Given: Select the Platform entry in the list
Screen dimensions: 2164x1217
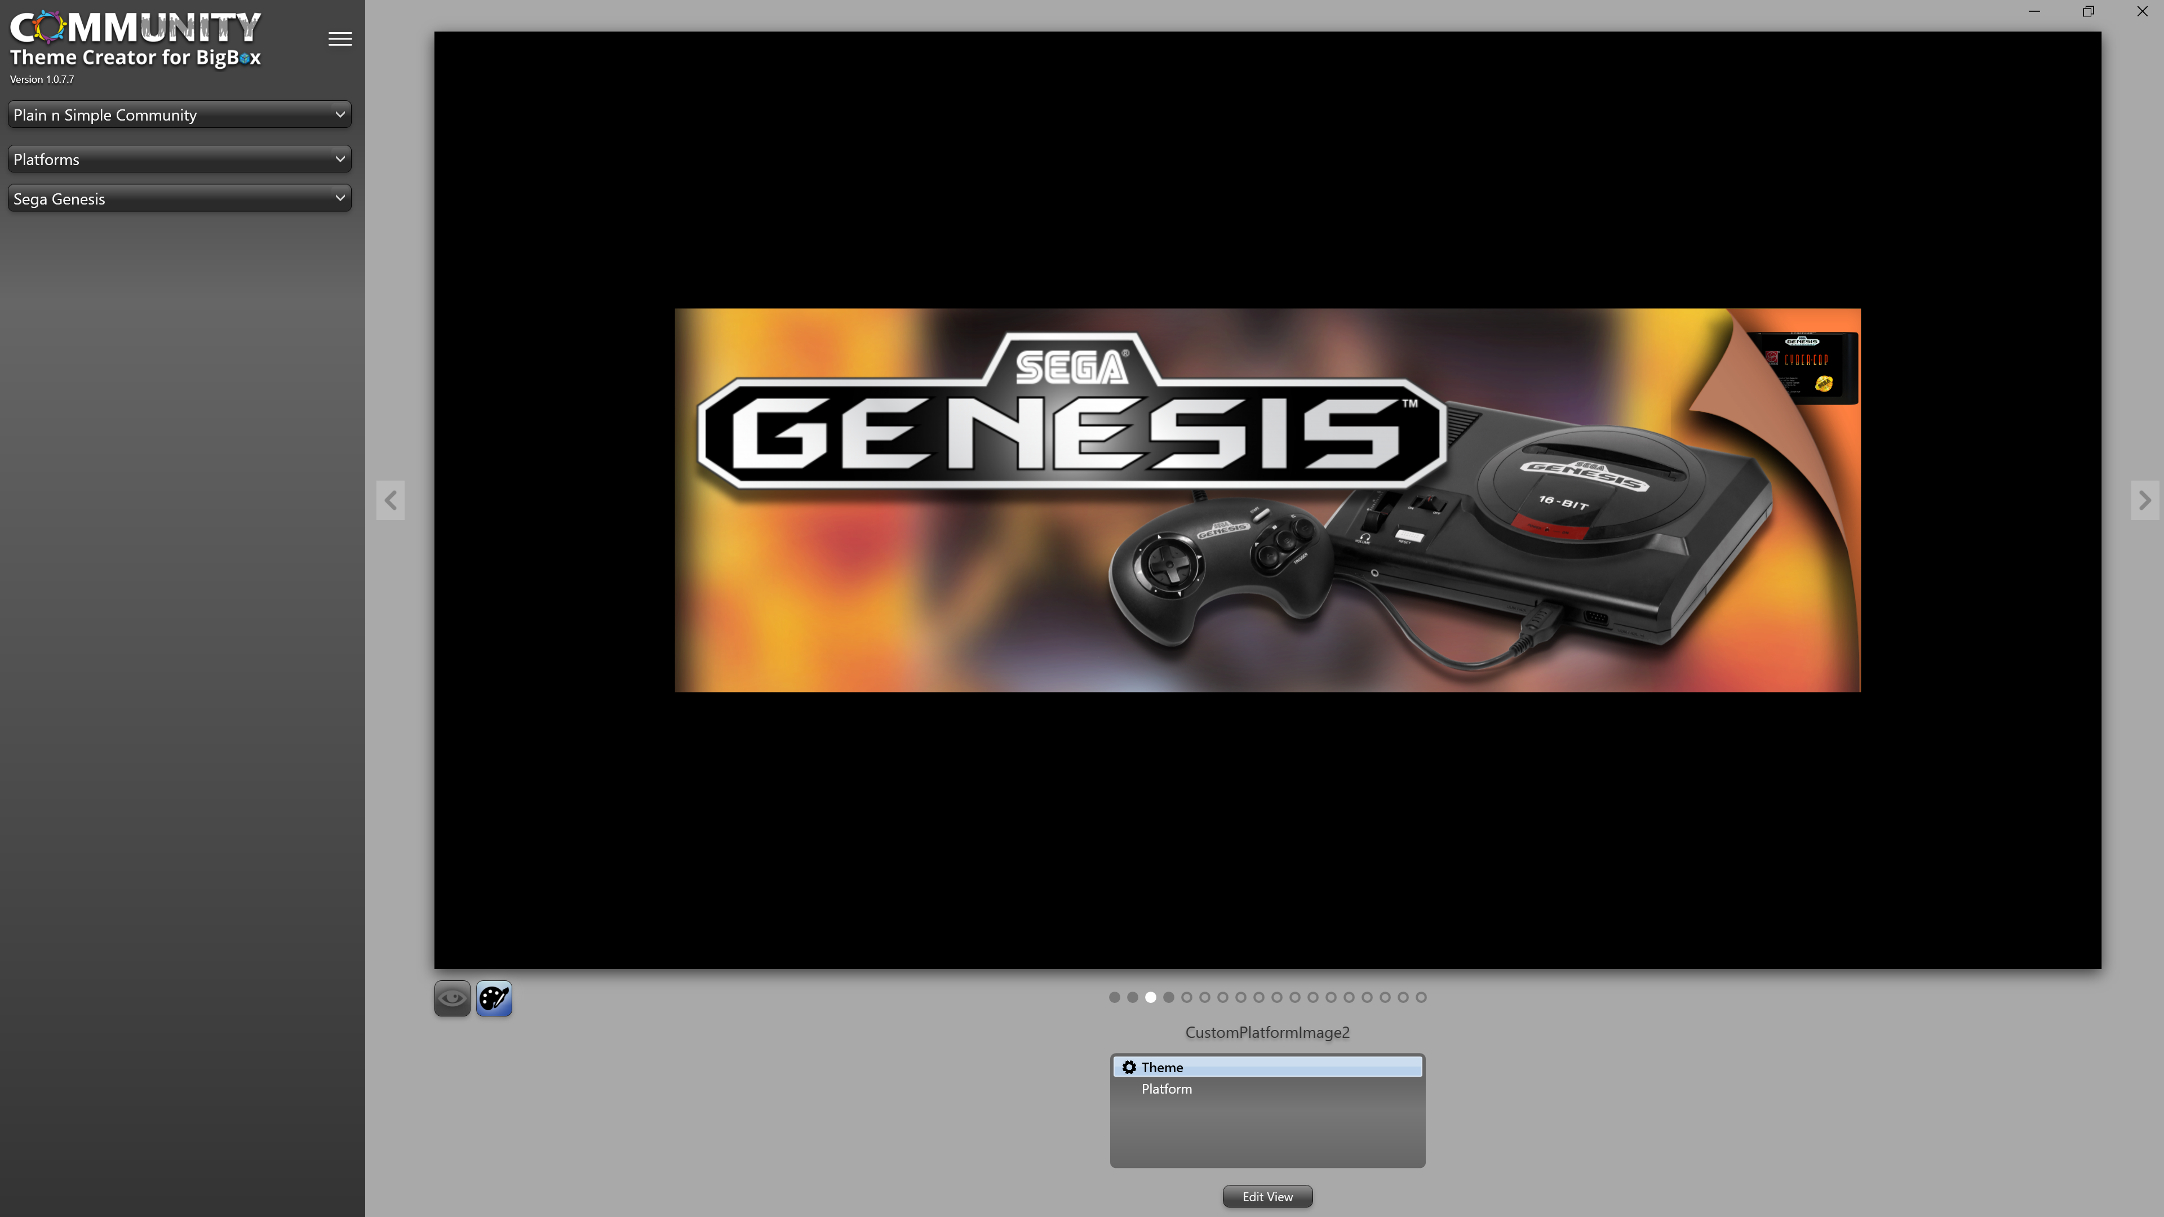Looking at the screenshot, I should [1267, 1089].
